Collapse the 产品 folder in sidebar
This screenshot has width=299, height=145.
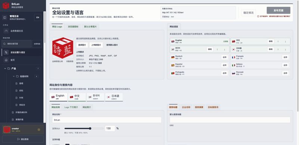point(5,68)
